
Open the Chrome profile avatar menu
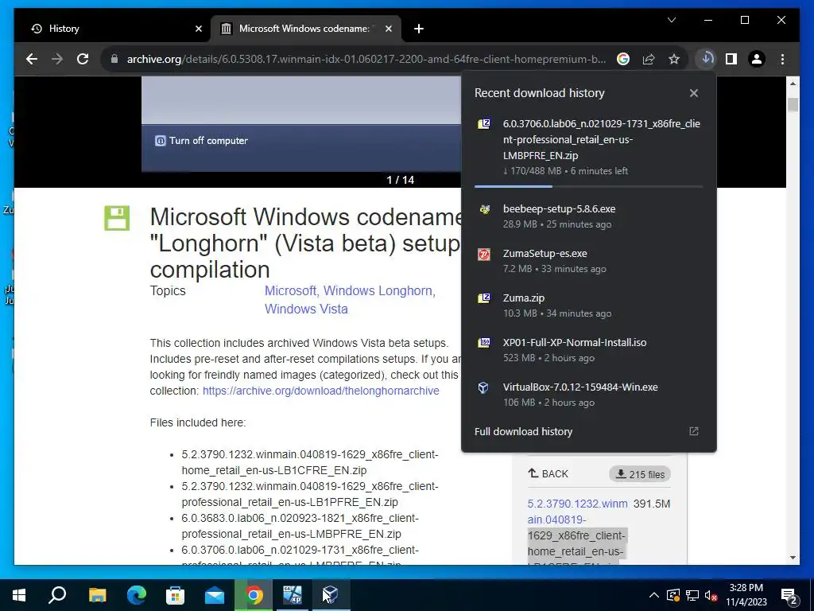click(757, 59)
